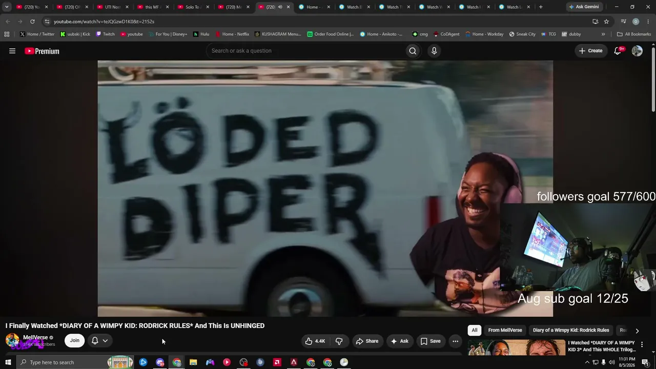Open options menu for the recommended video
This screenshot has width=656, height=369.
[x=642, y=344]
